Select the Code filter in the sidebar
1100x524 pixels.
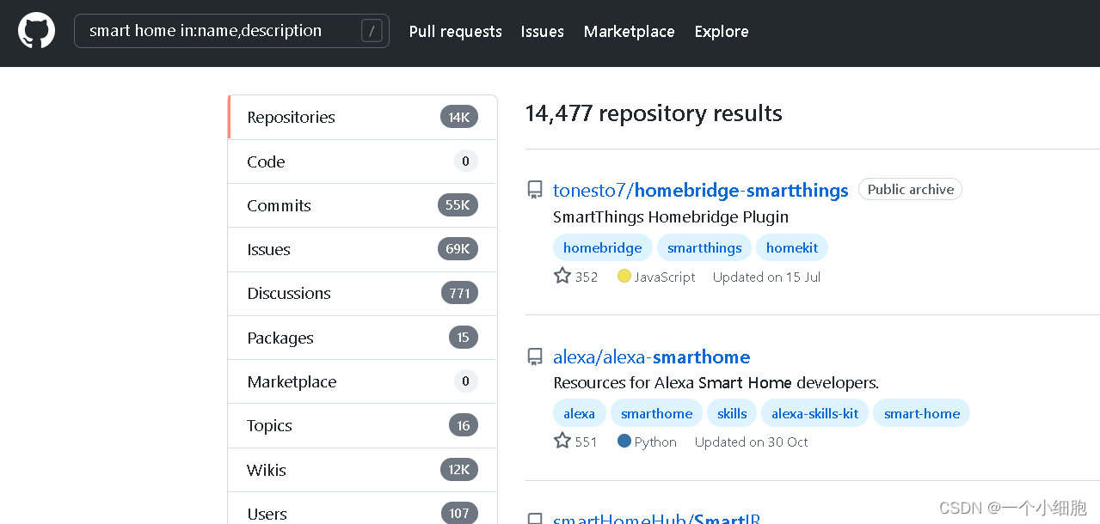click(362, 161)
